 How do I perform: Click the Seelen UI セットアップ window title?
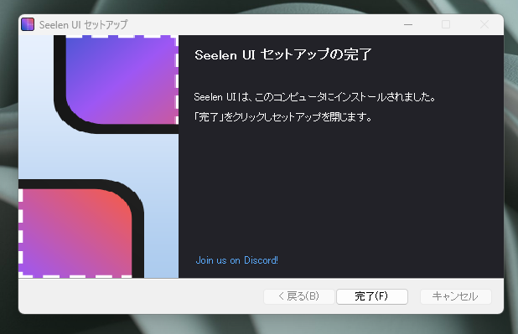tap(83, 25)
